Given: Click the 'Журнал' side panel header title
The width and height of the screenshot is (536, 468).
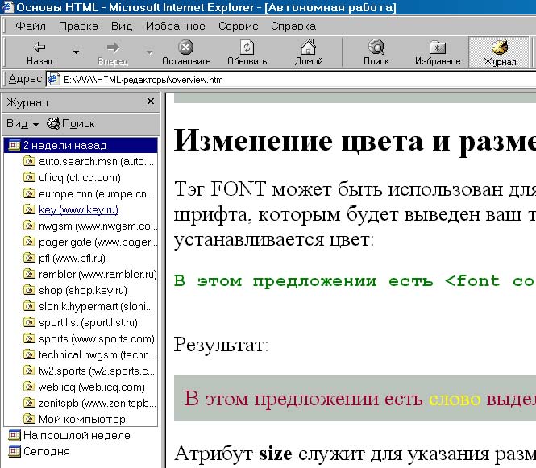Looking at the screenshot, I should coord(27,102).
